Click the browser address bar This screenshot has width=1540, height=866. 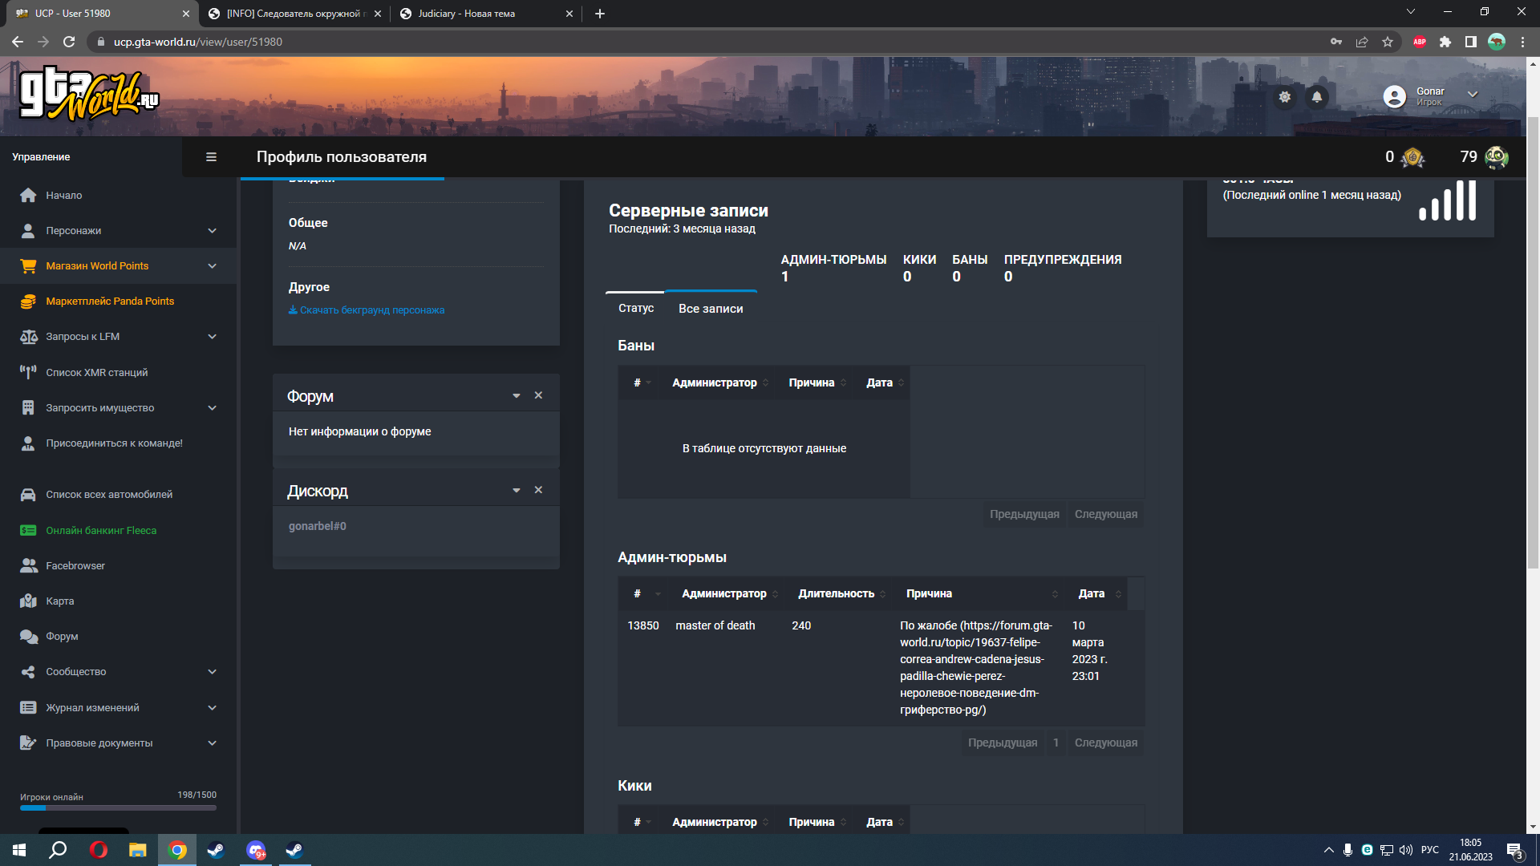click(x=706, y=42)
